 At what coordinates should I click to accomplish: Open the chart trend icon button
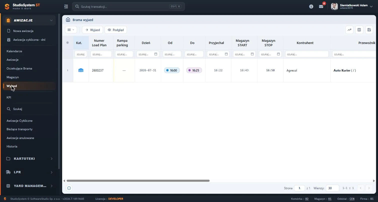[349, 30]
